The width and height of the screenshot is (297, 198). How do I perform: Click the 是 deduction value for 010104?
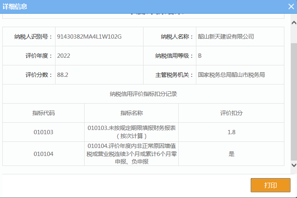pos(231,154)
